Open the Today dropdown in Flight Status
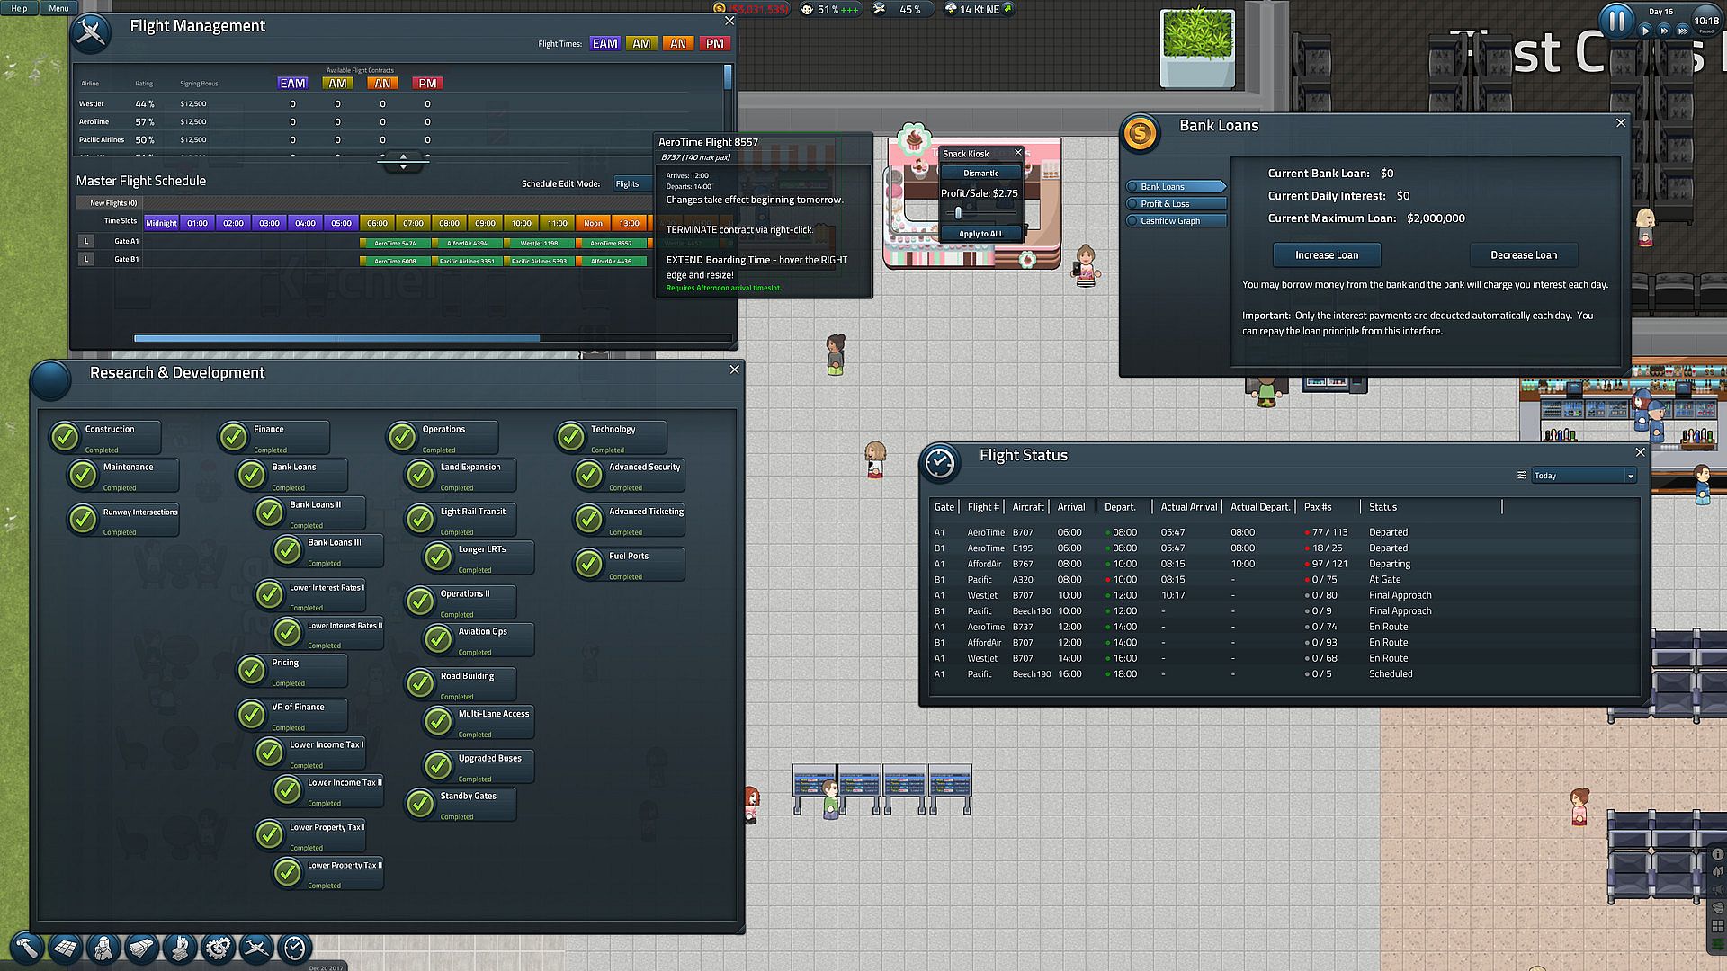The height and width of the screenshot is (971, 1727). click(x=1583, y=476)
